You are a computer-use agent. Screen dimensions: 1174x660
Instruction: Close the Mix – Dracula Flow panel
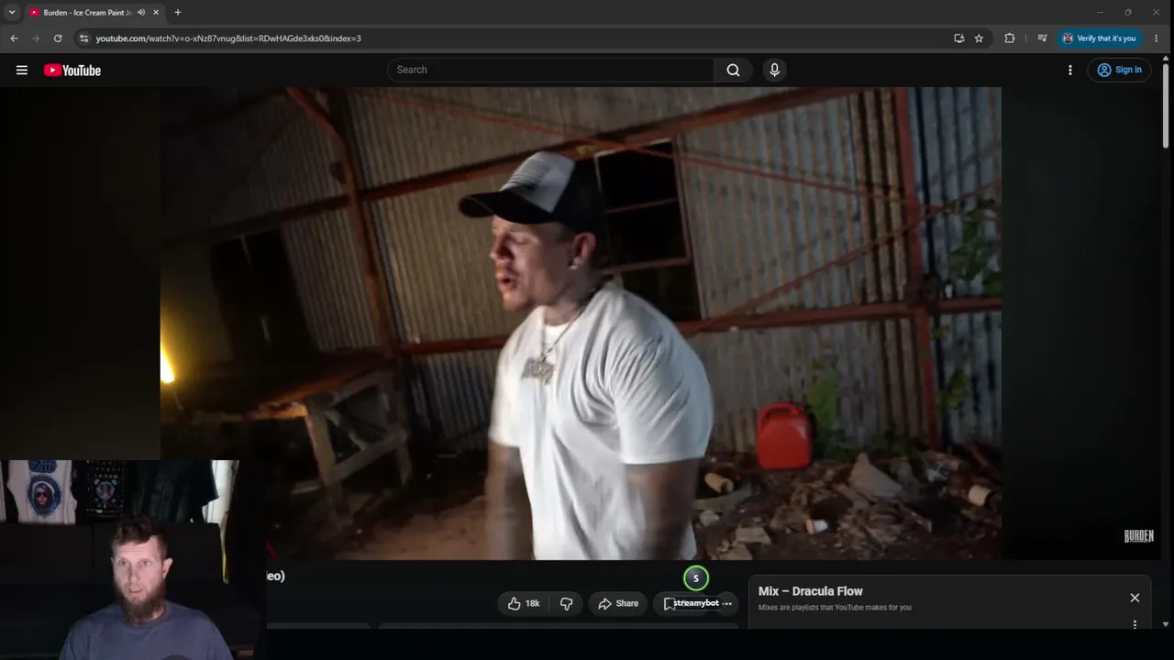[1135, 598]
